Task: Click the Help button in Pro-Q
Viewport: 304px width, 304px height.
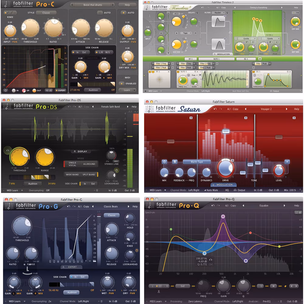Action: coord(296,205)
